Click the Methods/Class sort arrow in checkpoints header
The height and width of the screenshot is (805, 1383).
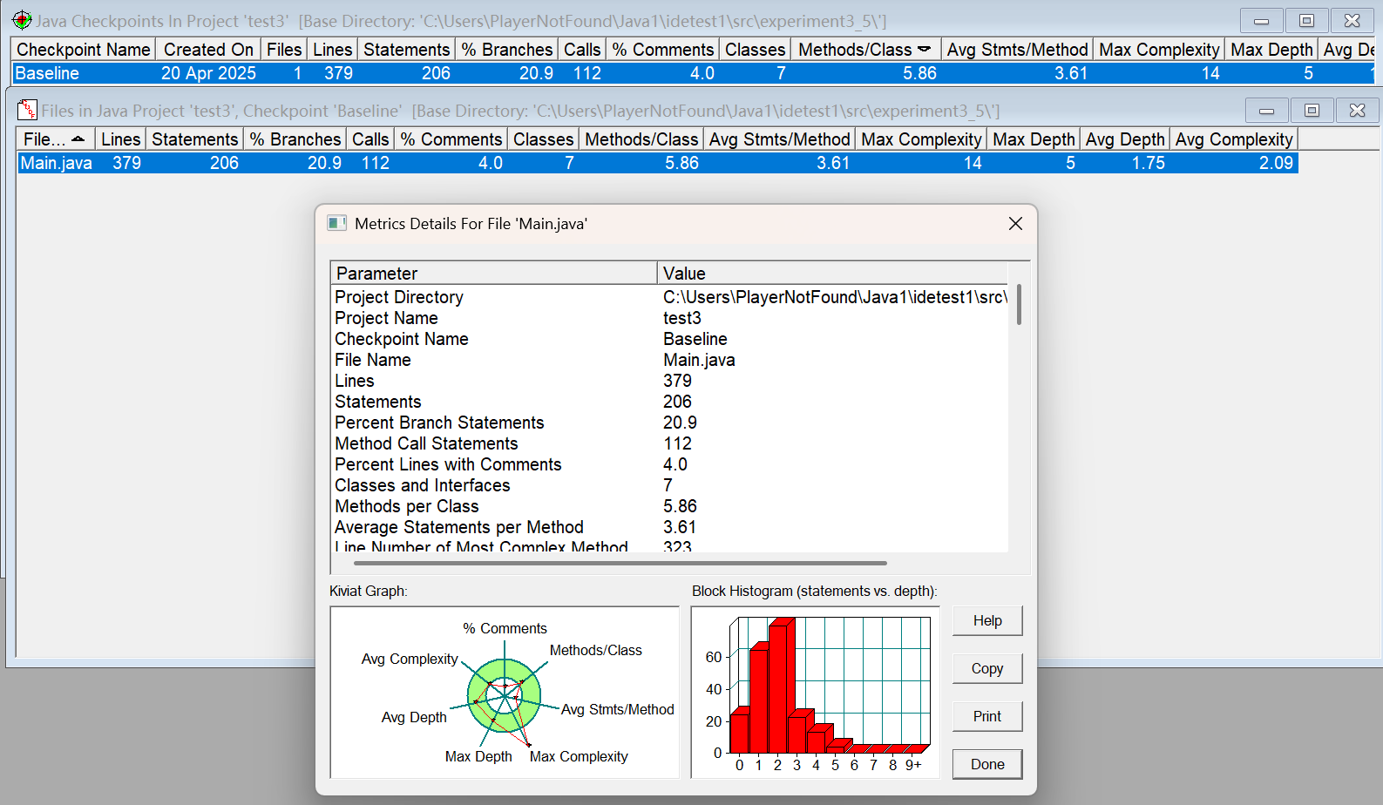click(x=924, y=49)
